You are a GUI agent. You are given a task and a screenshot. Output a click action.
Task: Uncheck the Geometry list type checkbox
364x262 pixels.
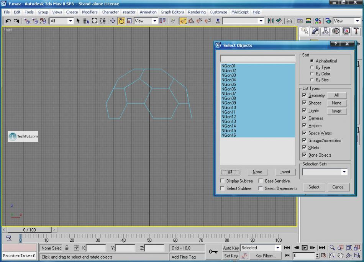point(305,95)
